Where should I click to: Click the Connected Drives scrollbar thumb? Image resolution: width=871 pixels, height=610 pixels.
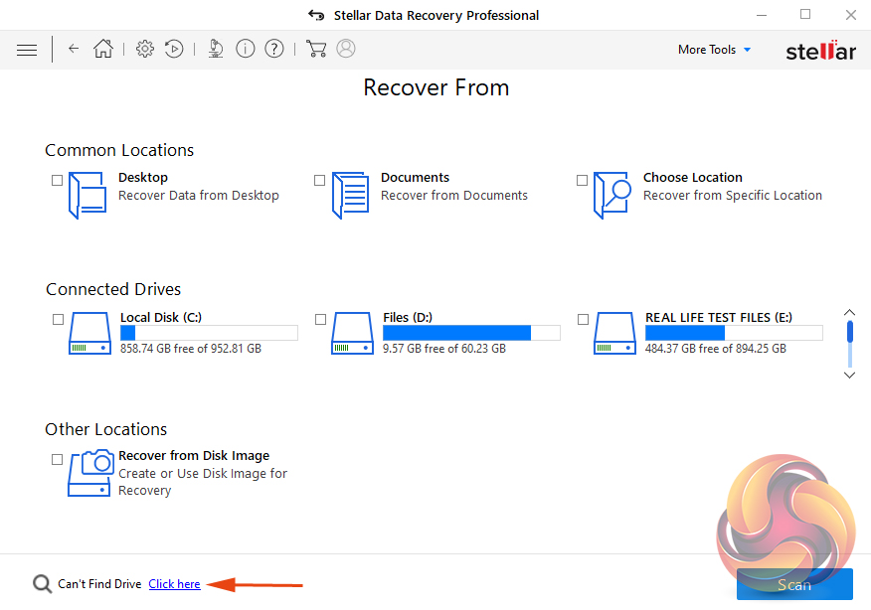pyautogui.click(x=850, y=332)
